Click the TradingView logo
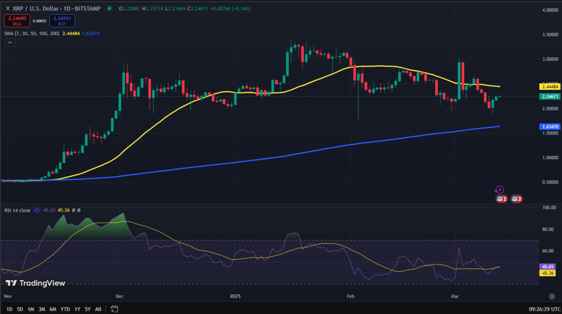 point(35,283)
